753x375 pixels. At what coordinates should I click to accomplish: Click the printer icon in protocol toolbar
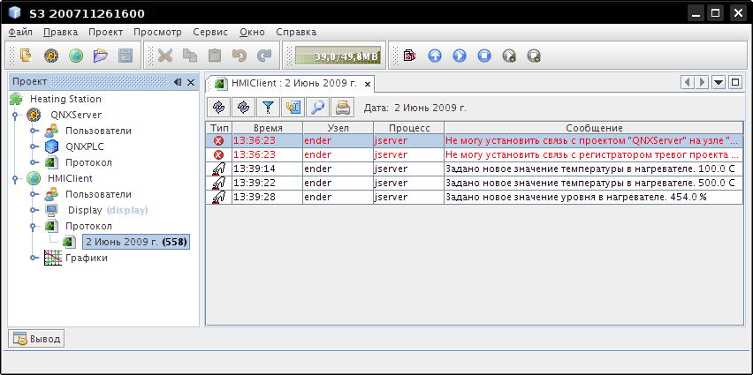click(342, 108)
